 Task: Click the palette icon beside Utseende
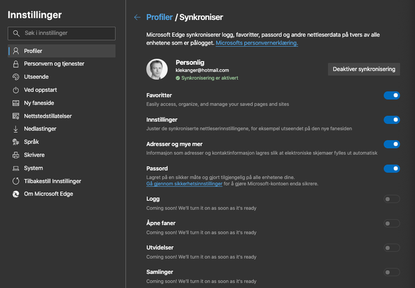pos(16,77)
